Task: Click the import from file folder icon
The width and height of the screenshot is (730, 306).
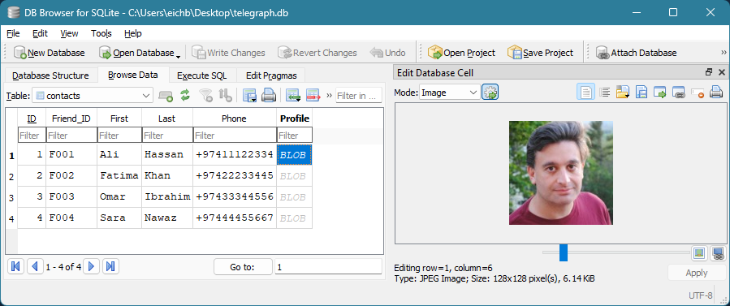Action: (623, 93)
